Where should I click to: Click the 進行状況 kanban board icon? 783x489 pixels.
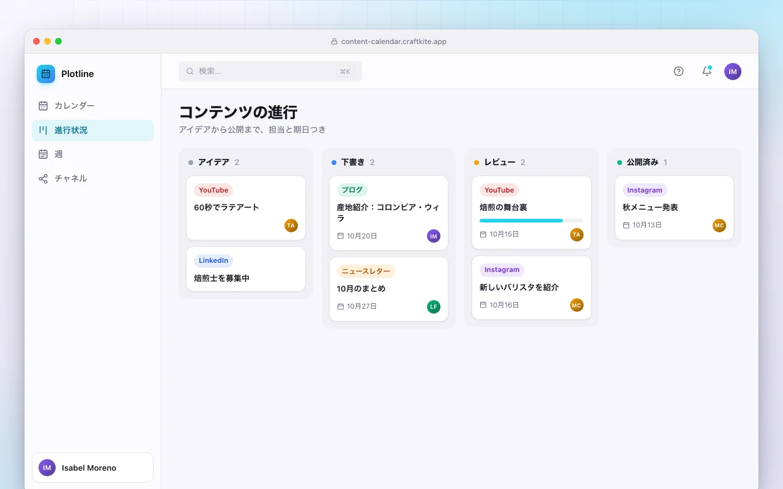pos(43,130)
